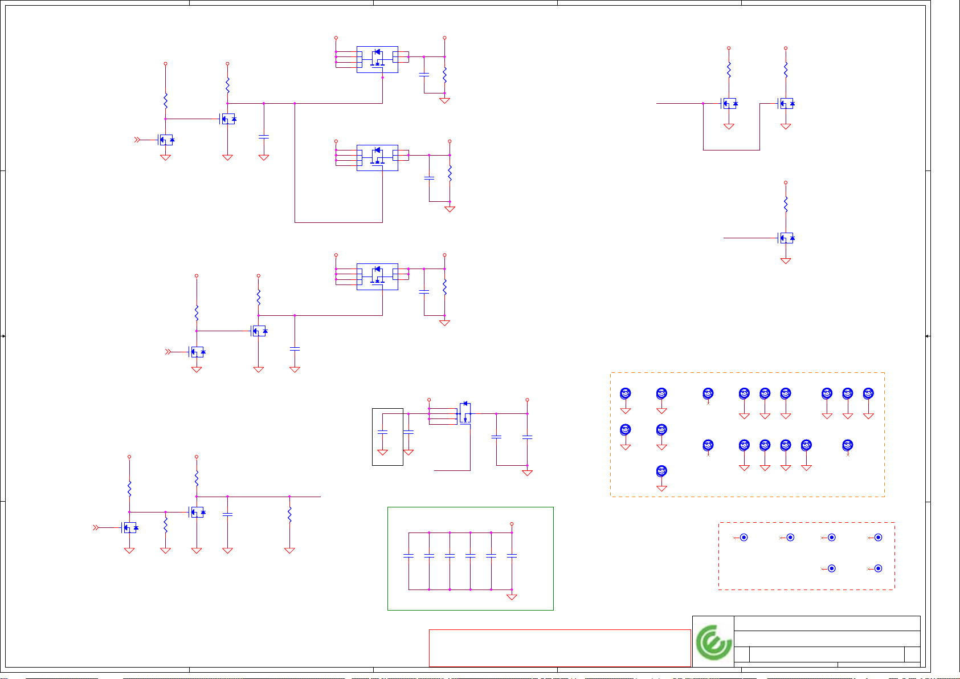Select the bottom-left test point in red dashed box
Image resolution: width=960 pixels, height=679 pixels.
tap(831, 568)
